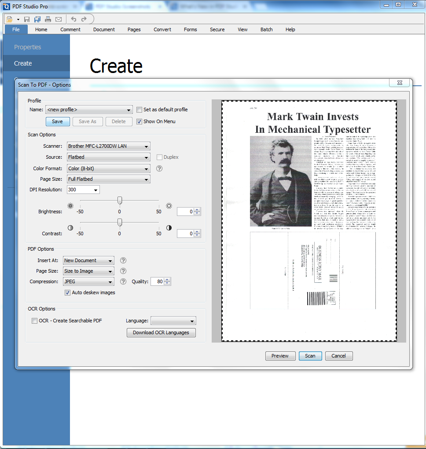The height and width of the screenshot is (449, 426).
Task: Click the Preview button
Action: (280, 356)
